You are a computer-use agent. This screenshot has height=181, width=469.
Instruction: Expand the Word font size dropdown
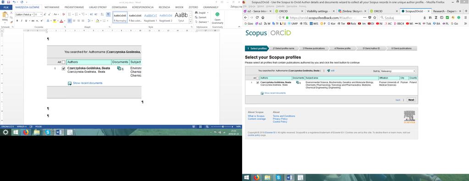click(x=41, y=14)
